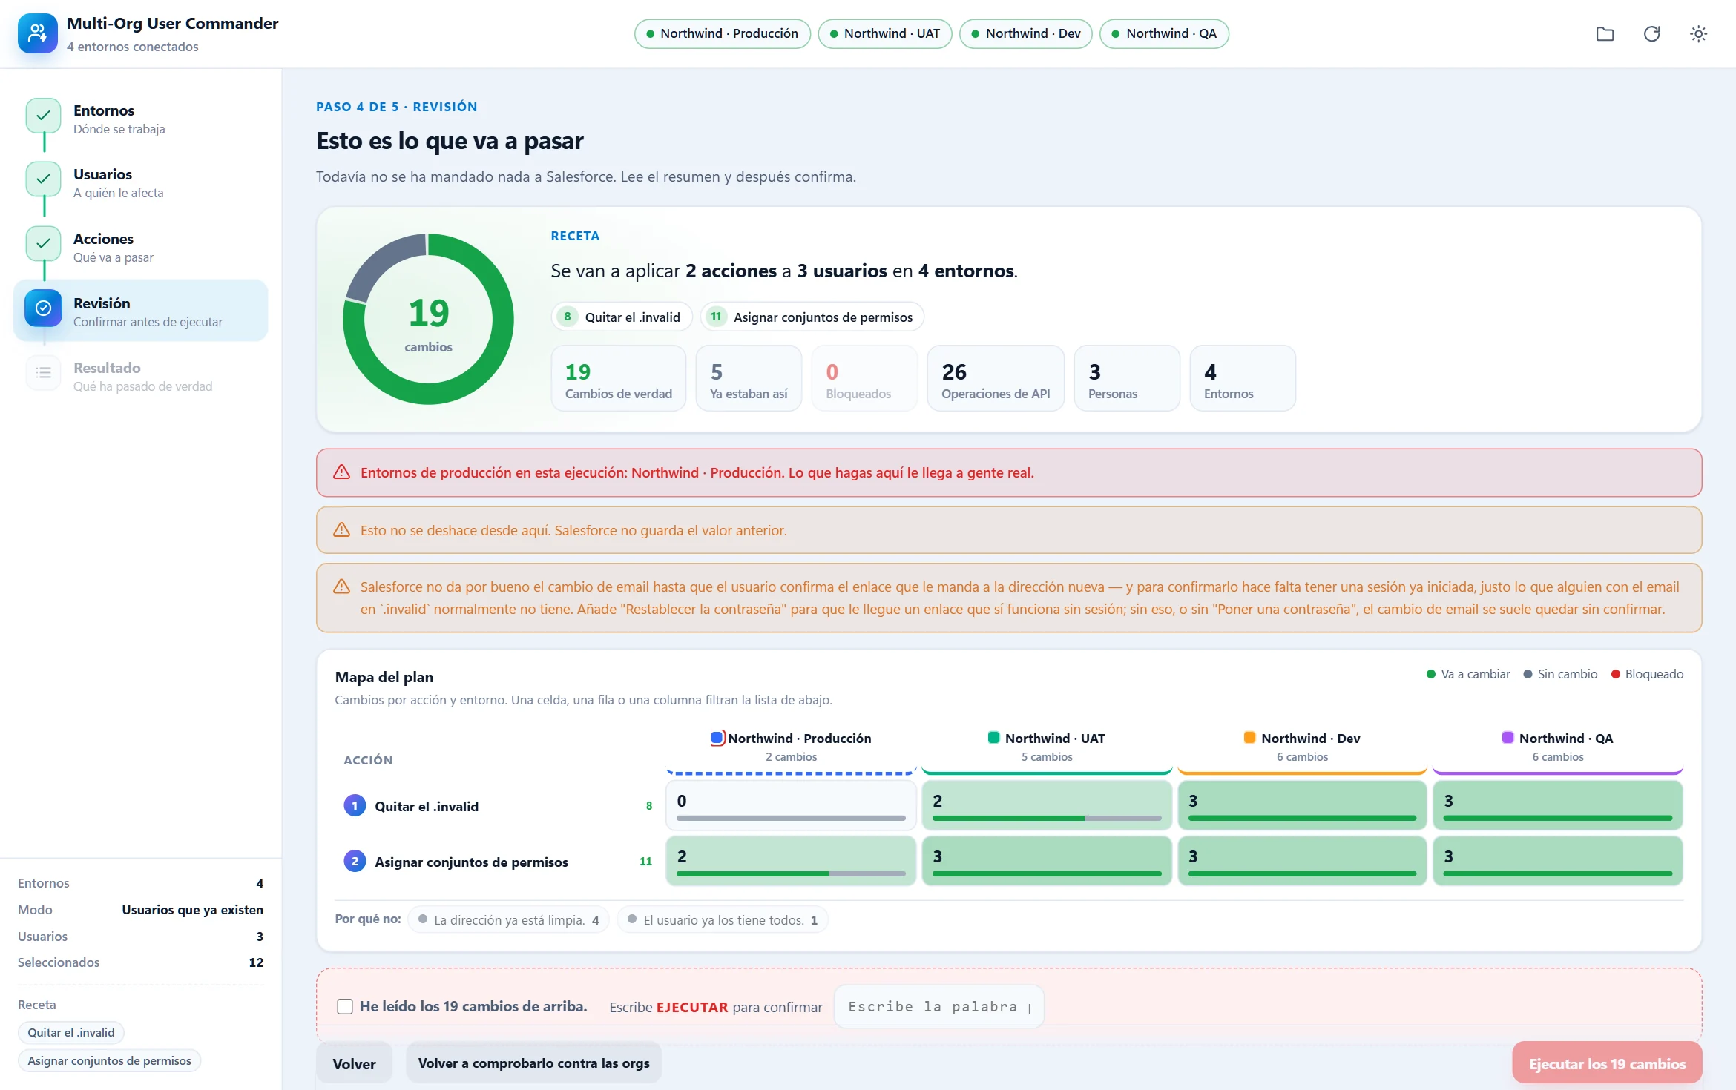Open the Resultado step in sidebar
Viewport: 1736px width, 1090px height.
tap(141, 377)
